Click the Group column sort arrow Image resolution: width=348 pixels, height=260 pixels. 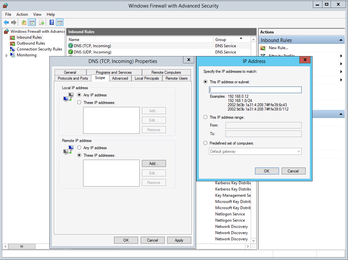pyautogui.click(x=241, y=38)
